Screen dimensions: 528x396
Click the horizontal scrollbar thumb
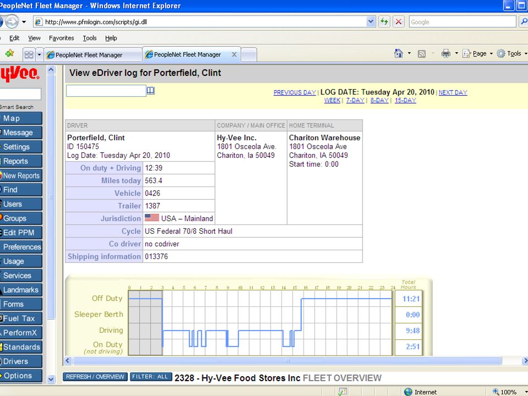click(287, 361)
